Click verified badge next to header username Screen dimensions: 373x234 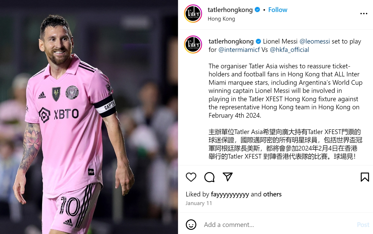[257, 10]
